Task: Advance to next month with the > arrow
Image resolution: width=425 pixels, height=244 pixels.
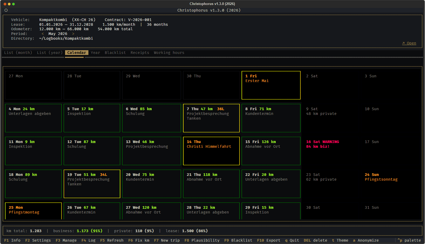Action: click(x=73, y=34)
